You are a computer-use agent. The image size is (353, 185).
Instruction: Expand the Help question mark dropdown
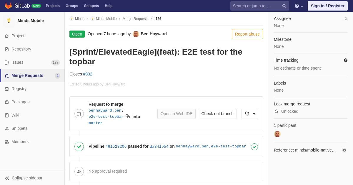[x=299, y=6]
